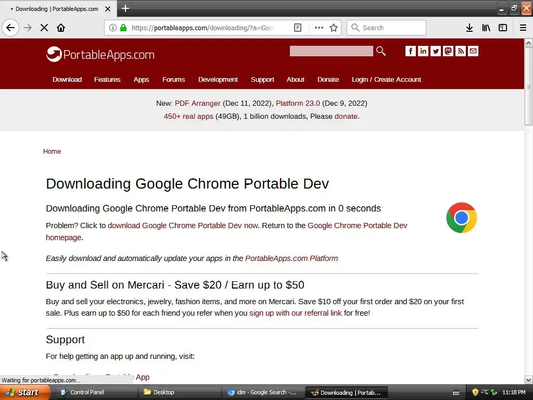Click the 450+ real apps link
Screen dimensions: 533x400
(x=188, y=116)
